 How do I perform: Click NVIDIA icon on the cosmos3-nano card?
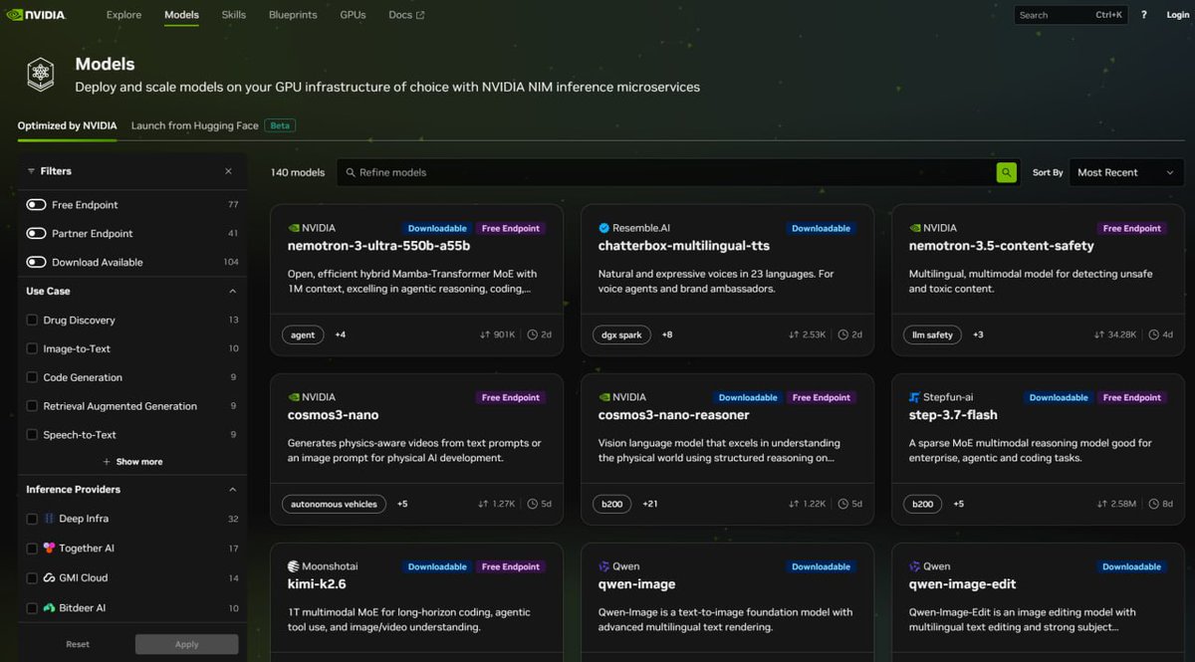293,397
